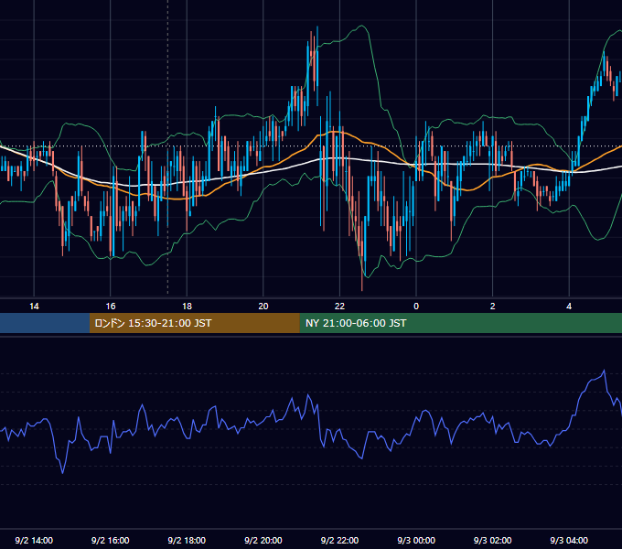Image resolution: width=622 pixels, height=549 pixels.
Task: Click the 9/3 00:00 time label
Action: point(416,540)
